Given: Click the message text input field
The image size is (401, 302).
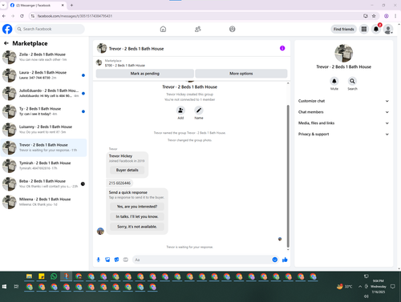Looking at the screenshot, I should tap(202, 260).
